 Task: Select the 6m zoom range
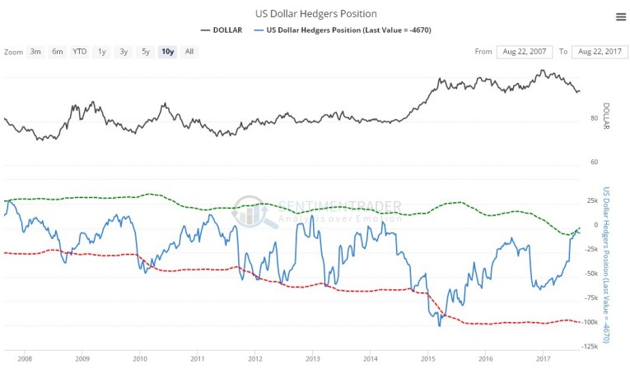click(x=58, y=52)
